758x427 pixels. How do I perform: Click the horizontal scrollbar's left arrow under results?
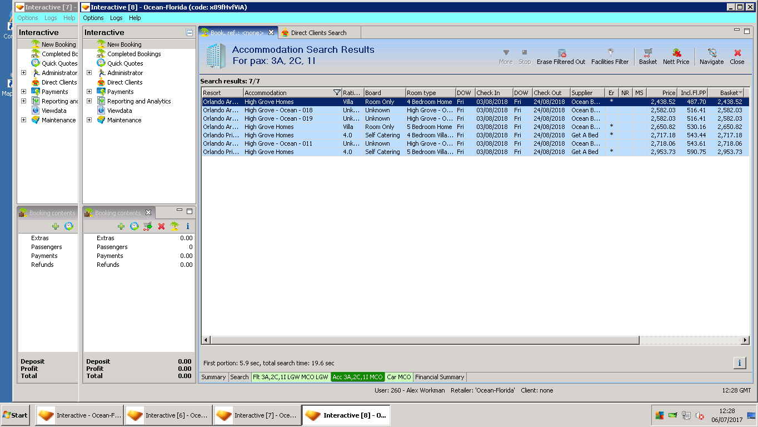[206, 340]
